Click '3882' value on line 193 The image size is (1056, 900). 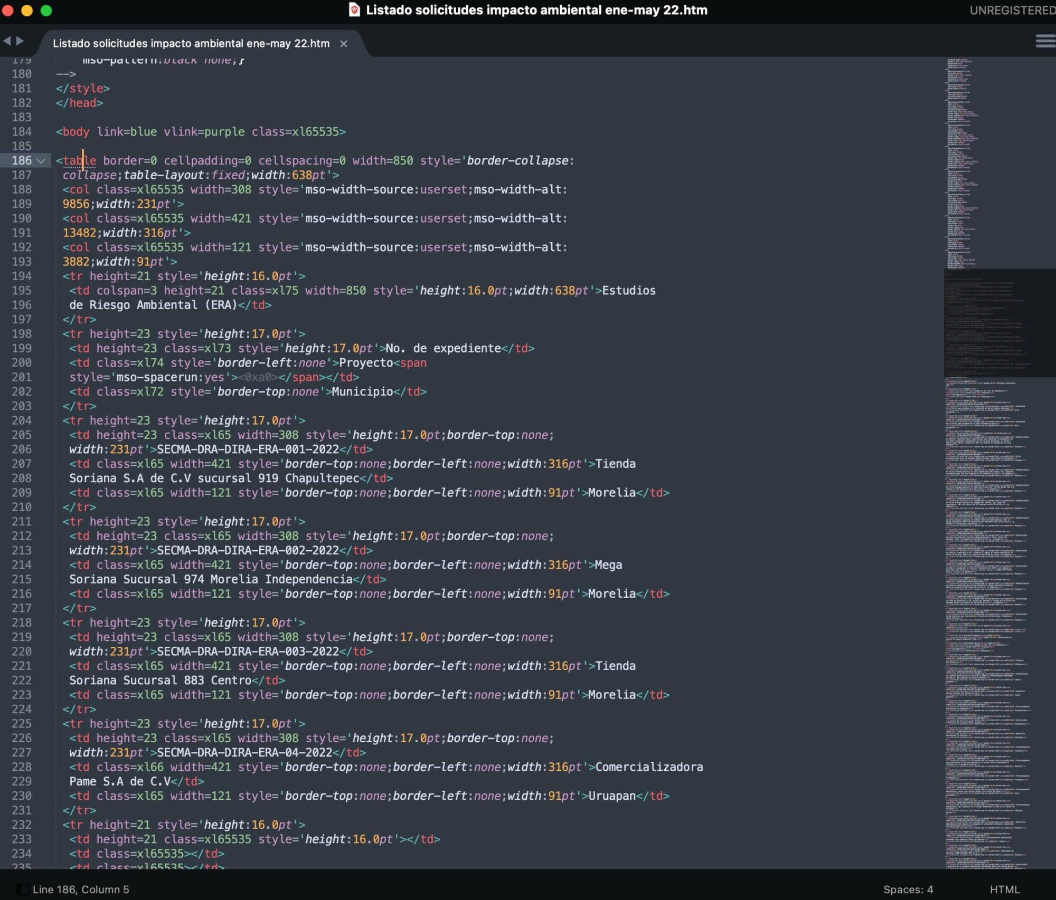76,262
